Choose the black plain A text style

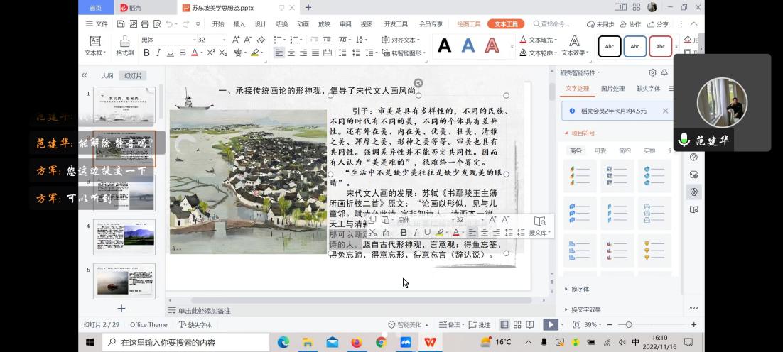coord(444,46)
